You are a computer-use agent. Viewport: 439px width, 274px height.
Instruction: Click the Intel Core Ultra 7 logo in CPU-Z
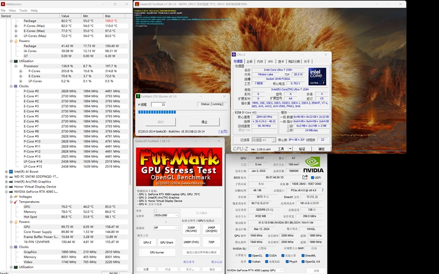[317, 76]
